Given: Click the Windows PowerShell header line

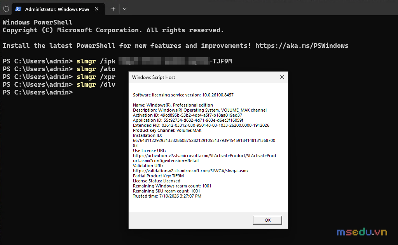Looking at the screenshot, I should click(38, 22).
